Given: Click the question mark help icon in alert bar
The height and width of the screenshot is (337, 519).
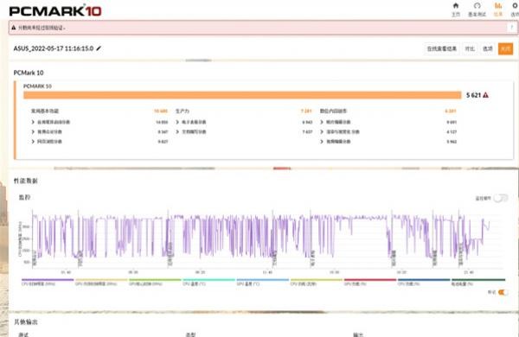Looking at the screenshot, I should (x=512, y=28).
